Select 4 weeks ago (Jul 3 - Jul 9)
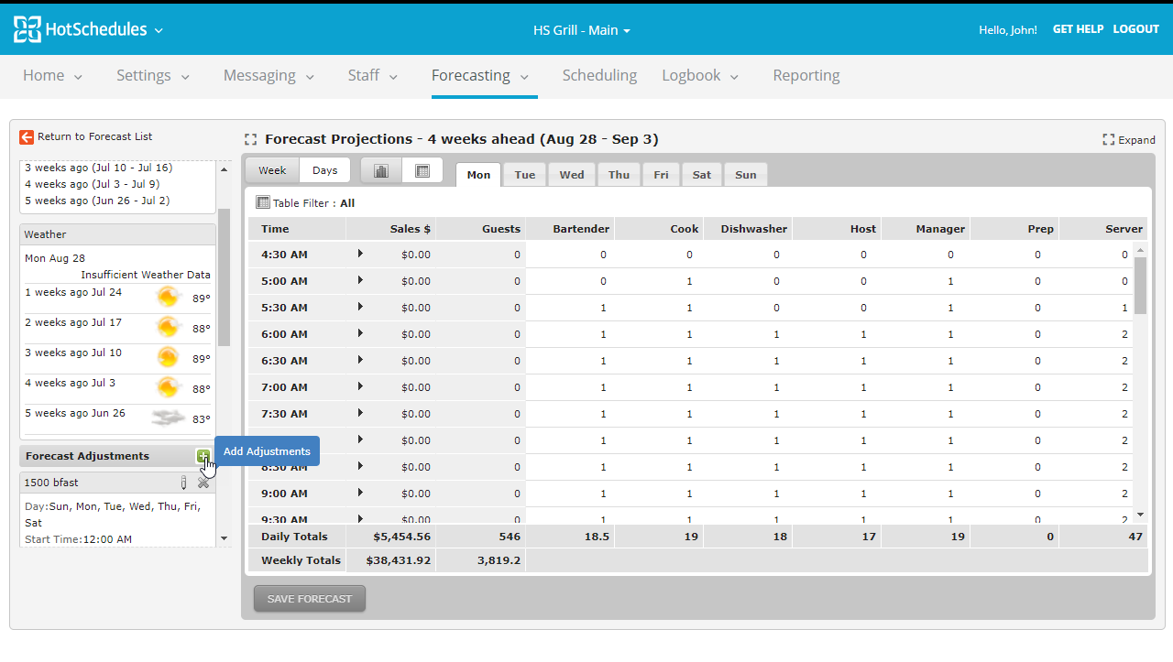1173x662 pixels. 92,184
